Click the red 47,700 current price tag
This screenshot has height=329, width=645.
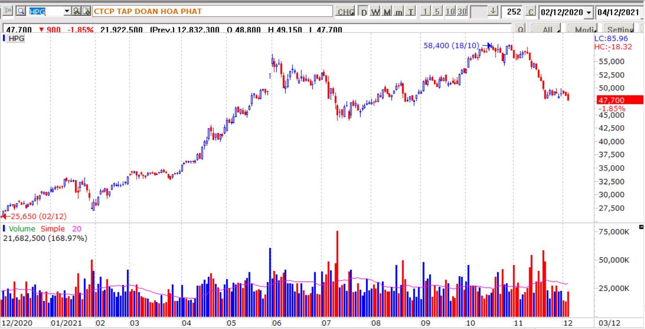click(x=620, y=100)
